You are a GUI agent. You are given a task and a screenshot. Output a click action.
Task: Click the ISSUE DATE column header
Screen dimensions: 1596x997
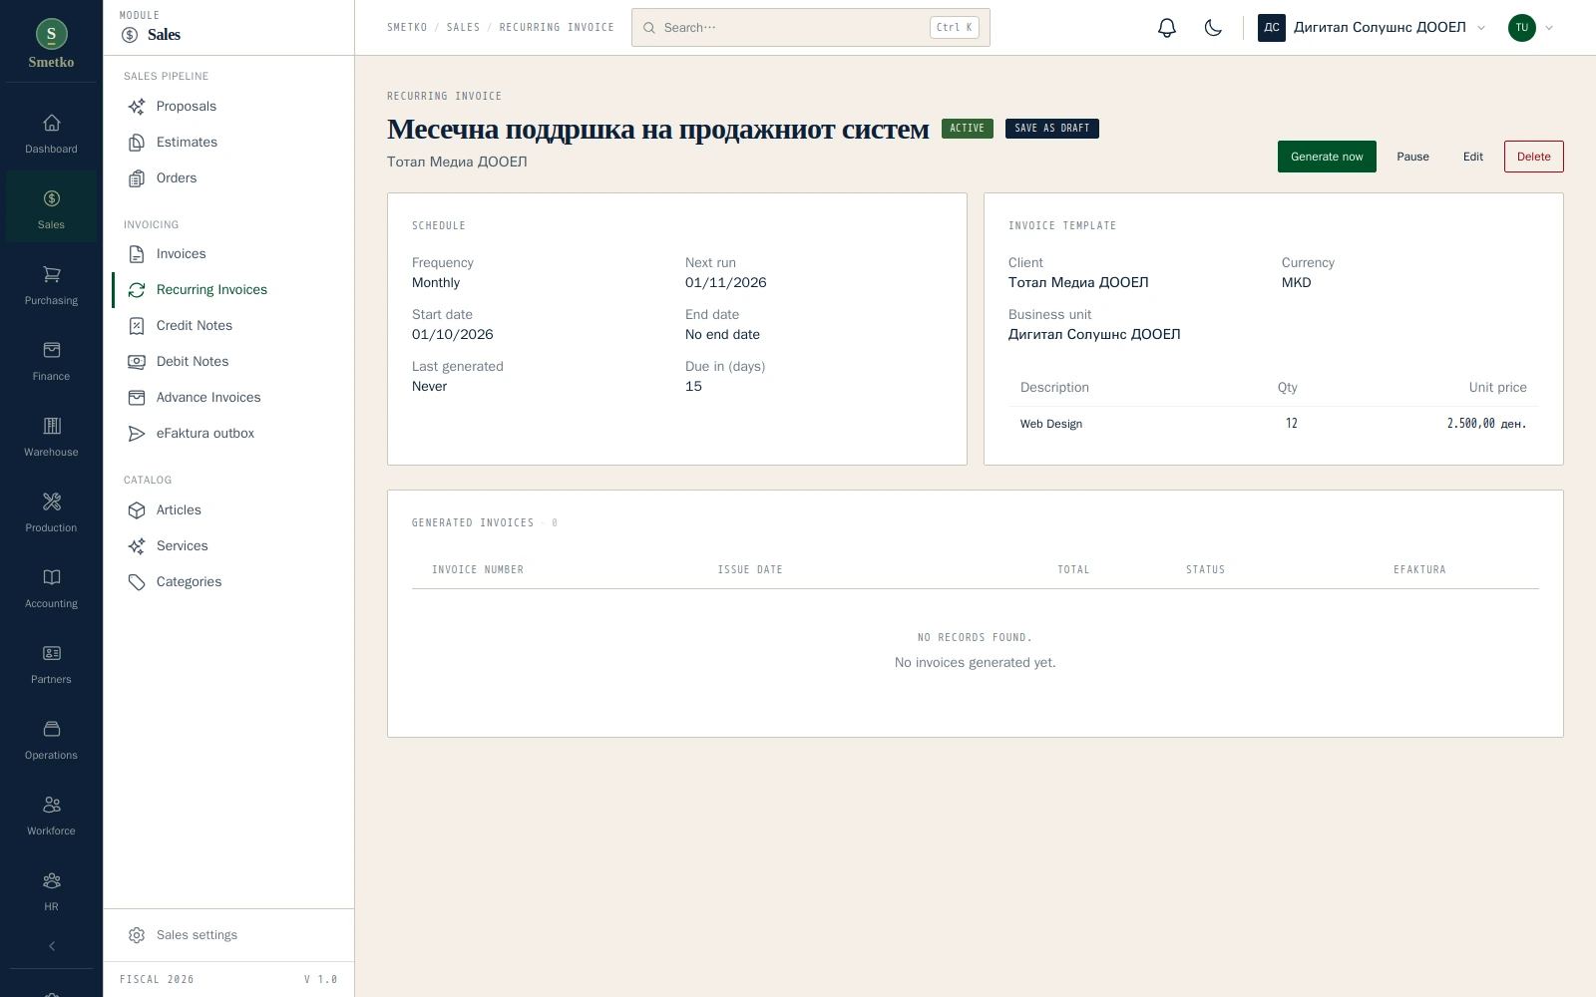(750, 570)
